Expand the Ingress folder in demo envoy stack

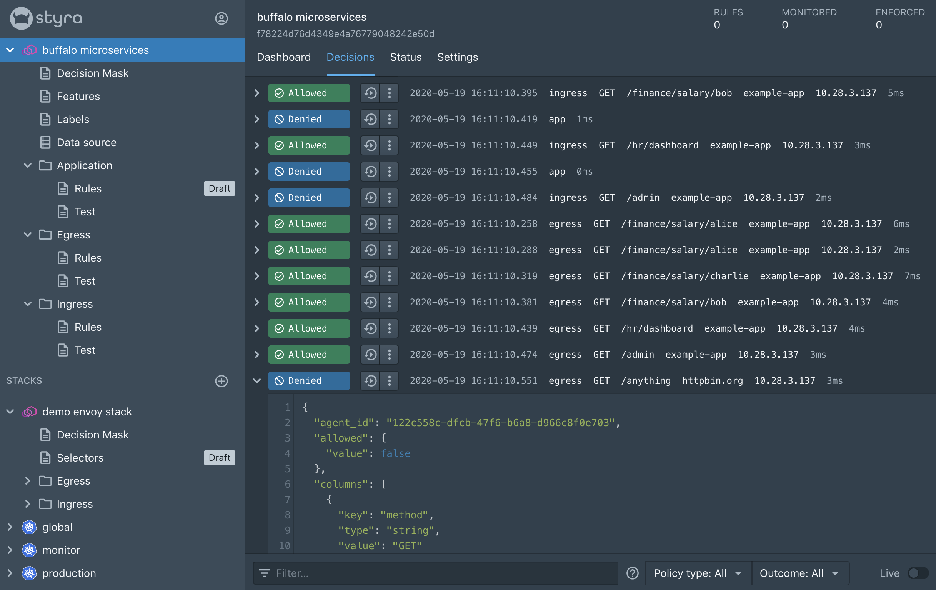pyautogui.click(x=28, y=504)
